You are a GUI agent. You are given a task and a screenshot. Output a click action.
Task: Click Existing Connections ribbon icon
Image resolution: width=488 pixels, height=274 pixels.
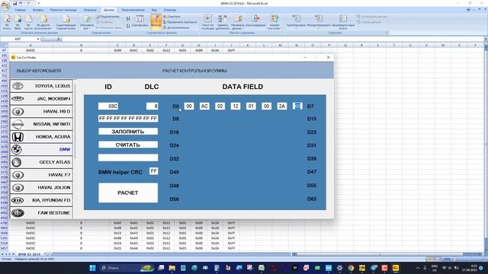66,22
